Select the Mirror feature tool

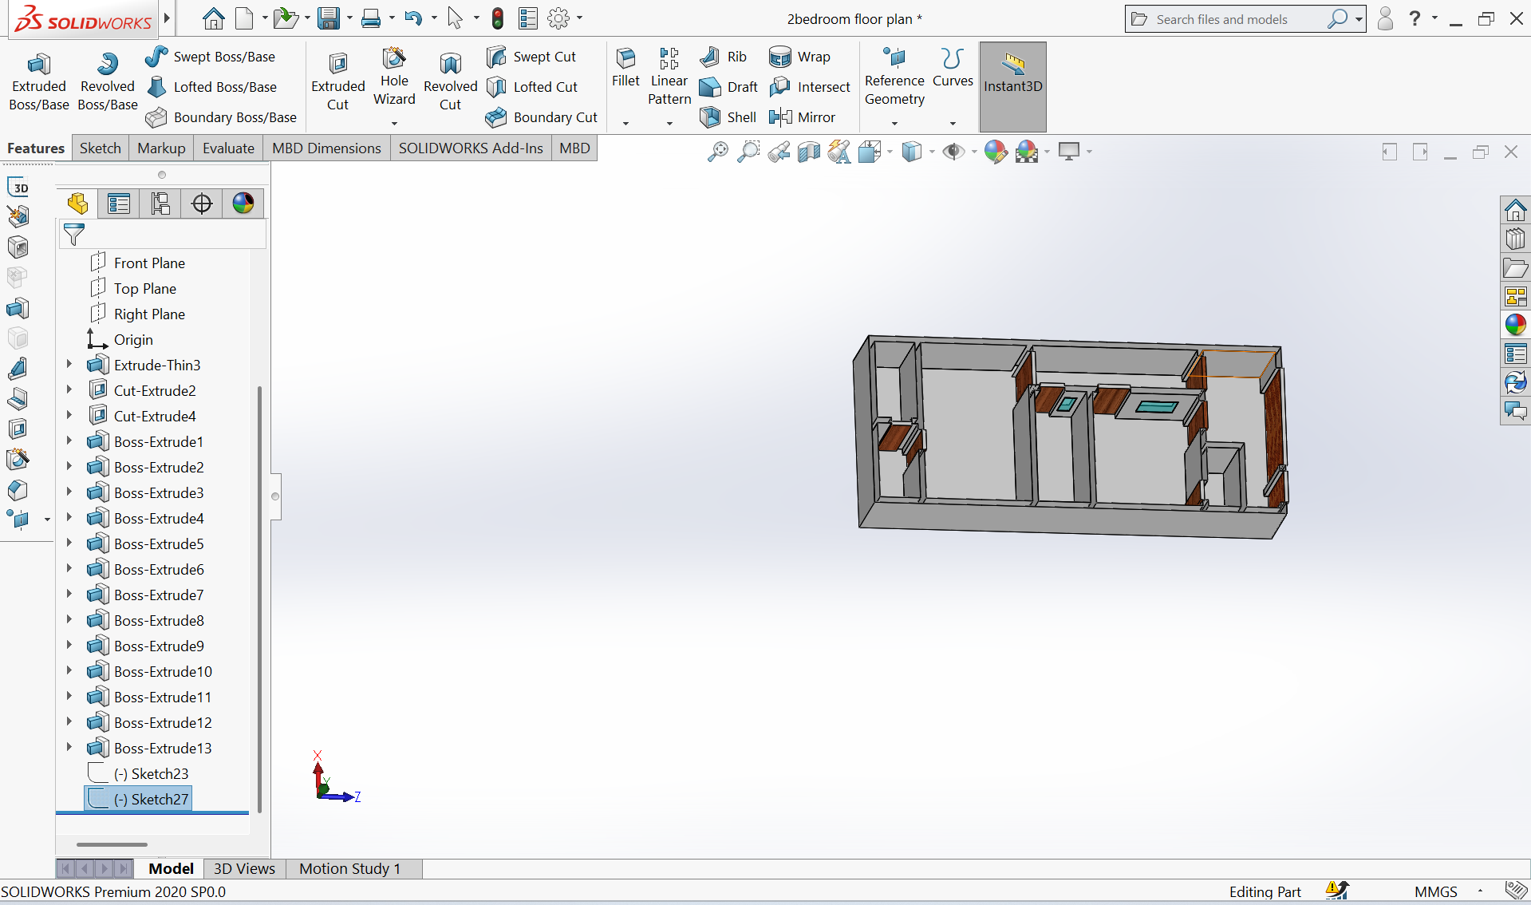802,117
